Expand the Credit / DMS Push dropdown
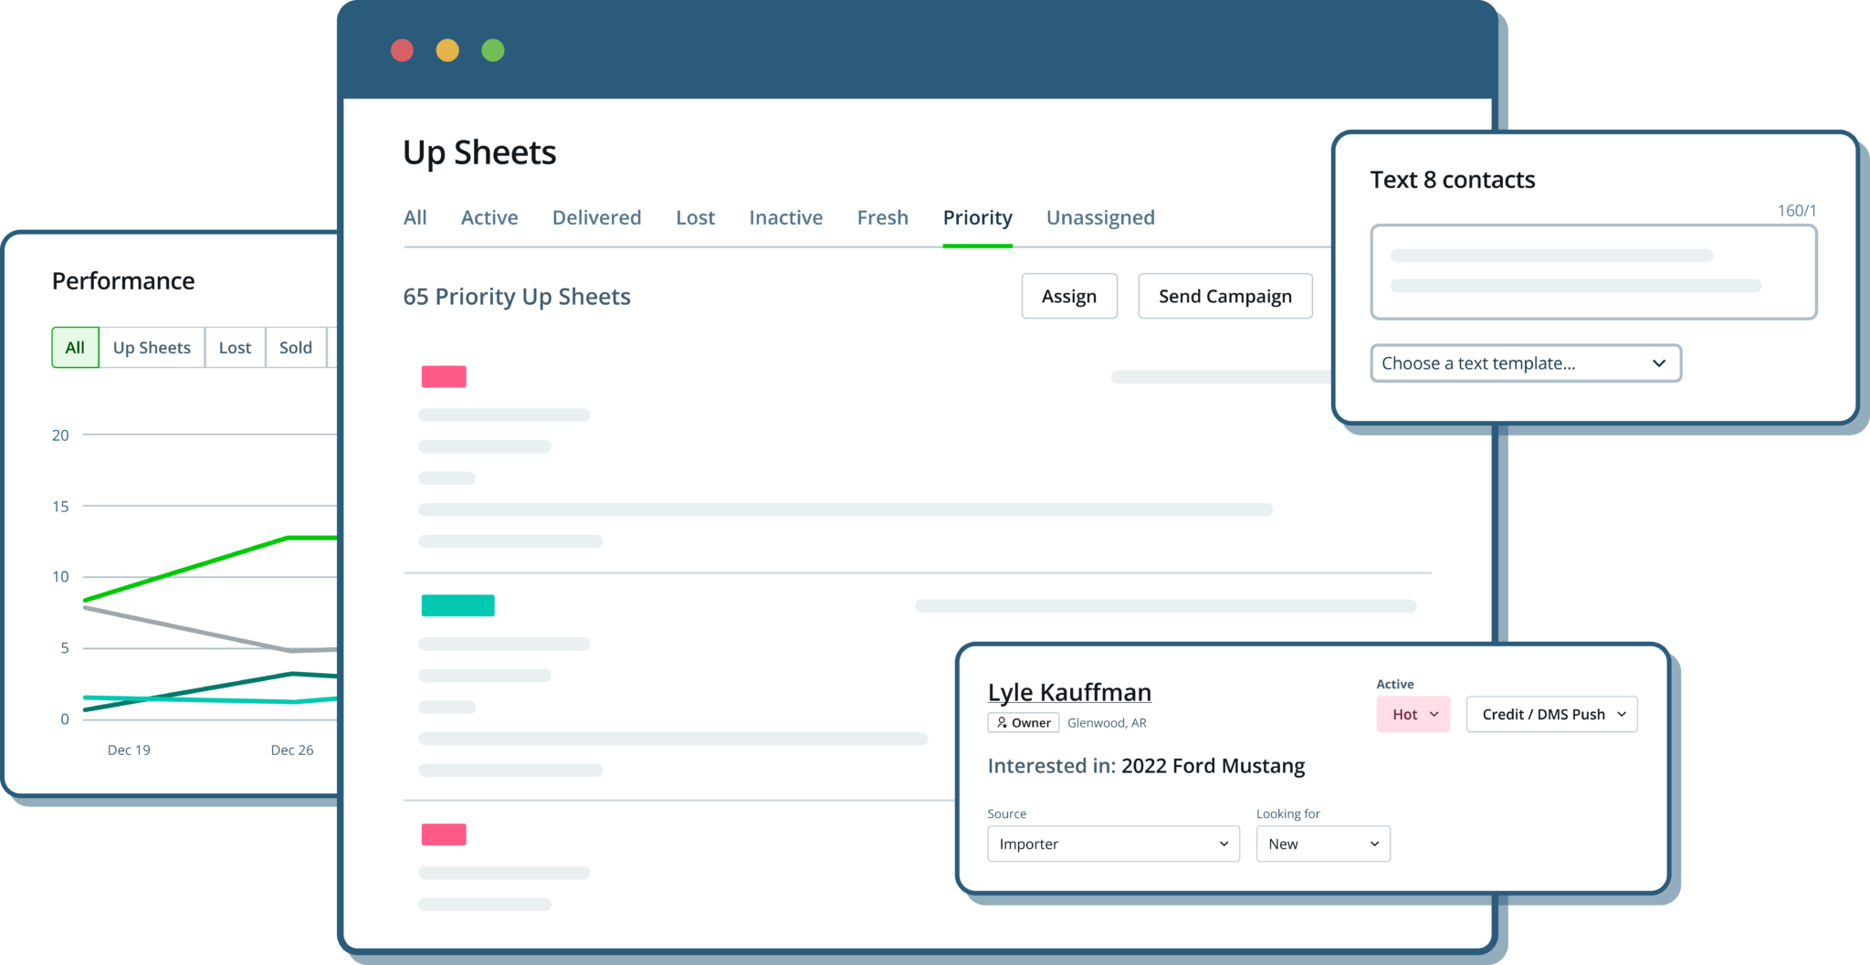Viewport: 1870px width, 965px height. (x=1552, y=714)
